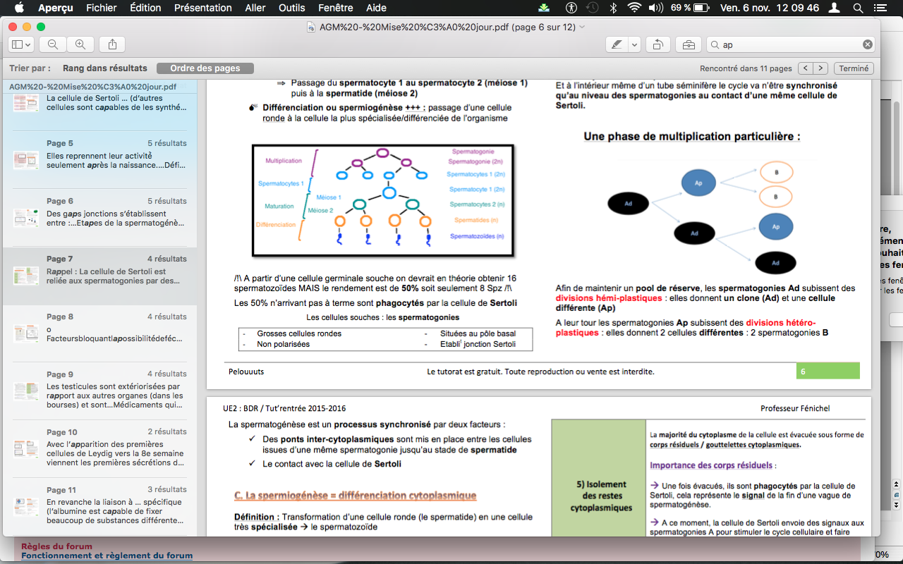This screenshot has width=903, height=564.
Task: Go to next search result arrow
Action: click(820, 68)
